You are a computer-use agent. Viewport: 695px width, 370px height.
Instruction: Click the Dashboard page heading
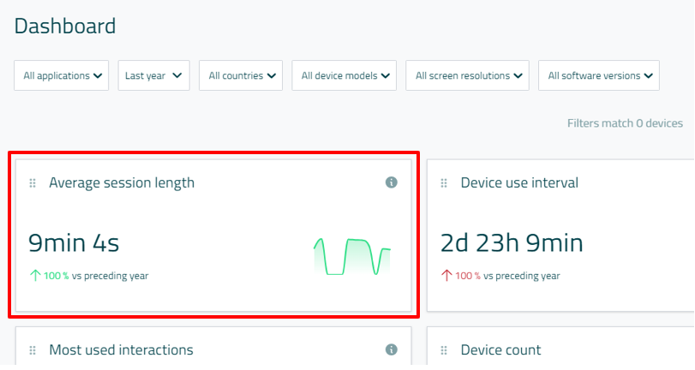[x=65, y=26]
